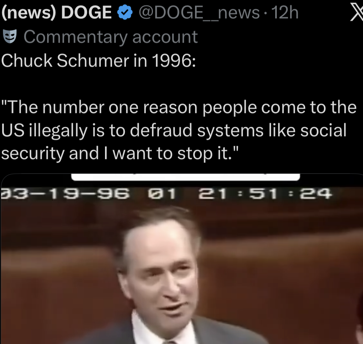Click the white bar atop the video
This screenshot has width=363, height=344.
click(185, 177)
